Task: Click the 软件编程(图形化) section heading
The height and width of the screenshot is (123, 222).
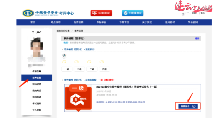Action: click(x=74, y=38)
